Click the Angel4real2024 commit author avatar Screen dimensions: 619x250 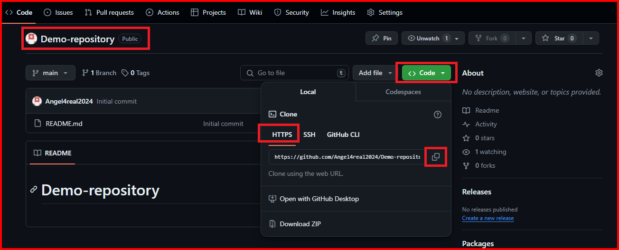coord(37,101)
